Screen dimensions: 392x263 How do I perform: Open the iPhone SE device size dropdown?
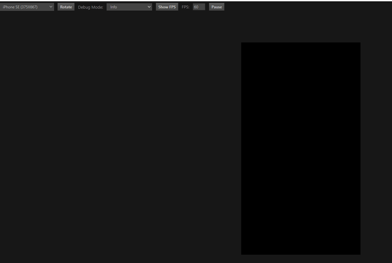tap(27, 7)
